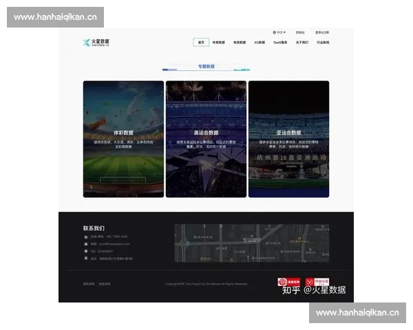Viewport: 413px width, 330px height.
Task: Click the globe language icon
Action: [x=274, y=32]
